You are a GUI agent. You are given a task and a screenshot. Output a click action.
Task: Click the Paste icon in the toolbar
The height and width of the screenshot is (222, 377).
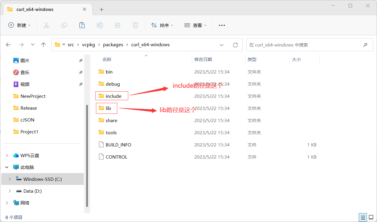coord(82,25)
